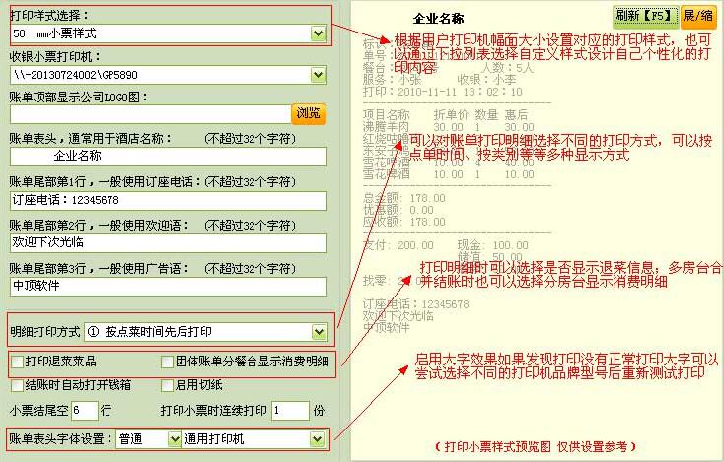This screenshot has width=724, height=462.
Task: Click the 小票结尾空 line count field
Action: tap(84, 410)
